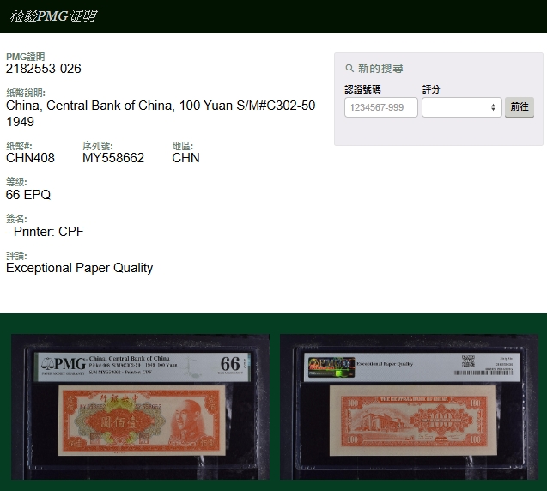Open the 評分 grade dropdown

click(x=461, y=107)
